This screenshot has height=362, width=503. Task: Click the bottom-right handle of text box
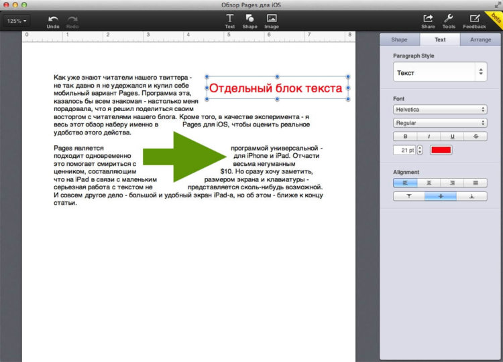[348, 99]
